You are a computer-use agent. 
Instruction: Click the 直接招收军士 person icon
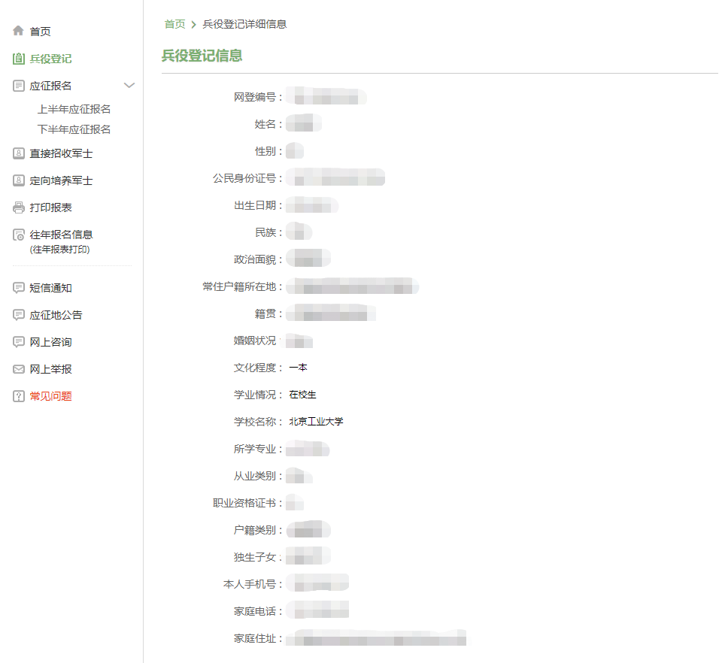tap(18, 153)
